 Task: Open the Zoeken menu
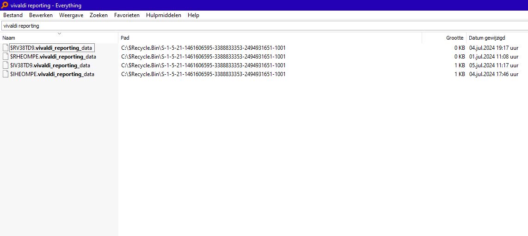click(x=98, y=15)
